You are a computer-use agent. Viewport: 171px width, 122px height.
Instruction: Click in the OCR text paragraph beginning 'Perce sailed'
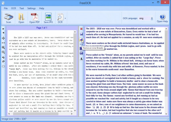[125, 62]
